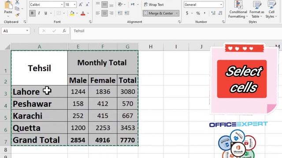
Task: Open Format as Table gallery
Action: click(257, 10)
